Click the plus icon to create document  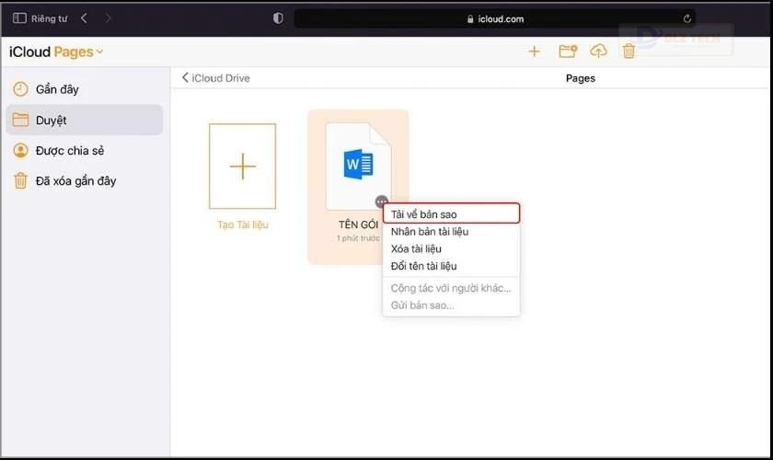534,52
